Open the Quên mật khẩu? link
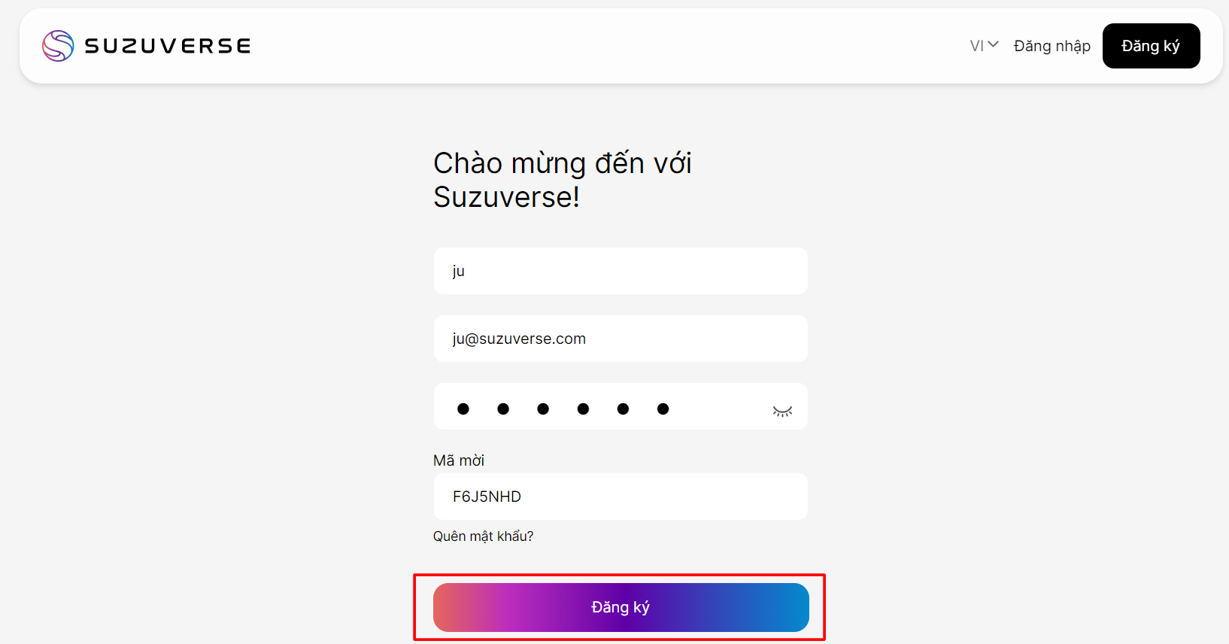The width and height of the screenshot is (1229, 644). [x=483, y=536]
